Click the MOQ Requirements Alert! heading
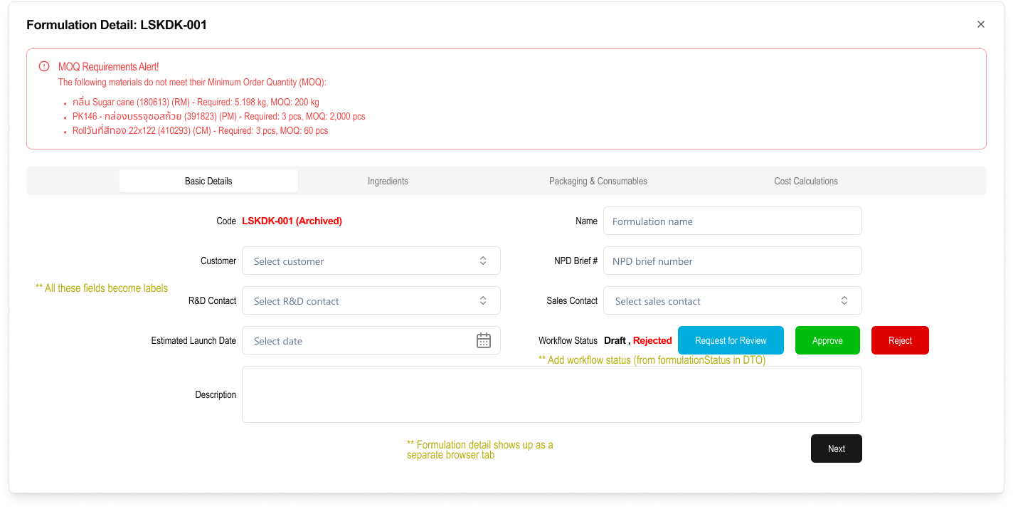The image size is (1013, 509). [x=109, y=67]
